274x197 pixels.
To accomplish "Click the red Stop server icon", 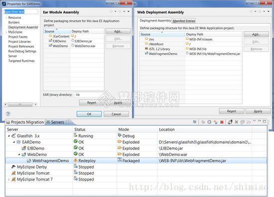I will [222, 122].
